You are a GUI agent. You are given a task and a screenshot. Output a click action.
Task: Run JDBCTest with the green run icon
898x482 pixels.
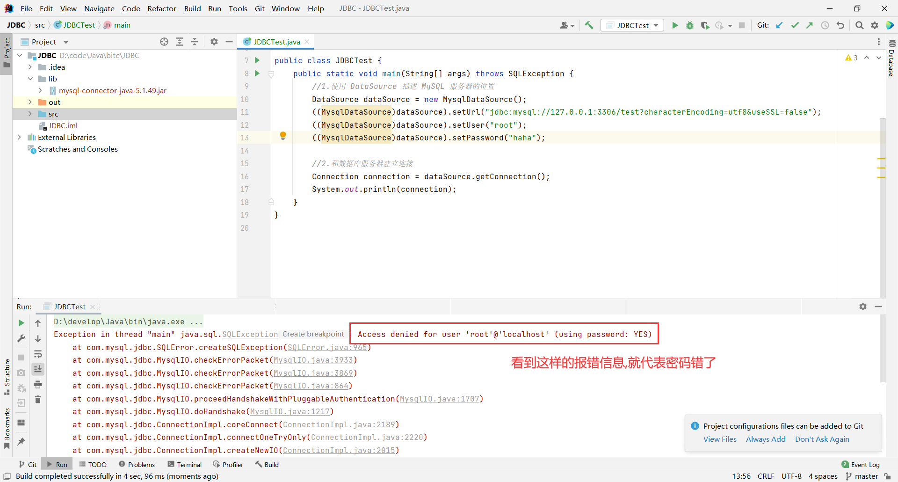[x=675, y=25]
